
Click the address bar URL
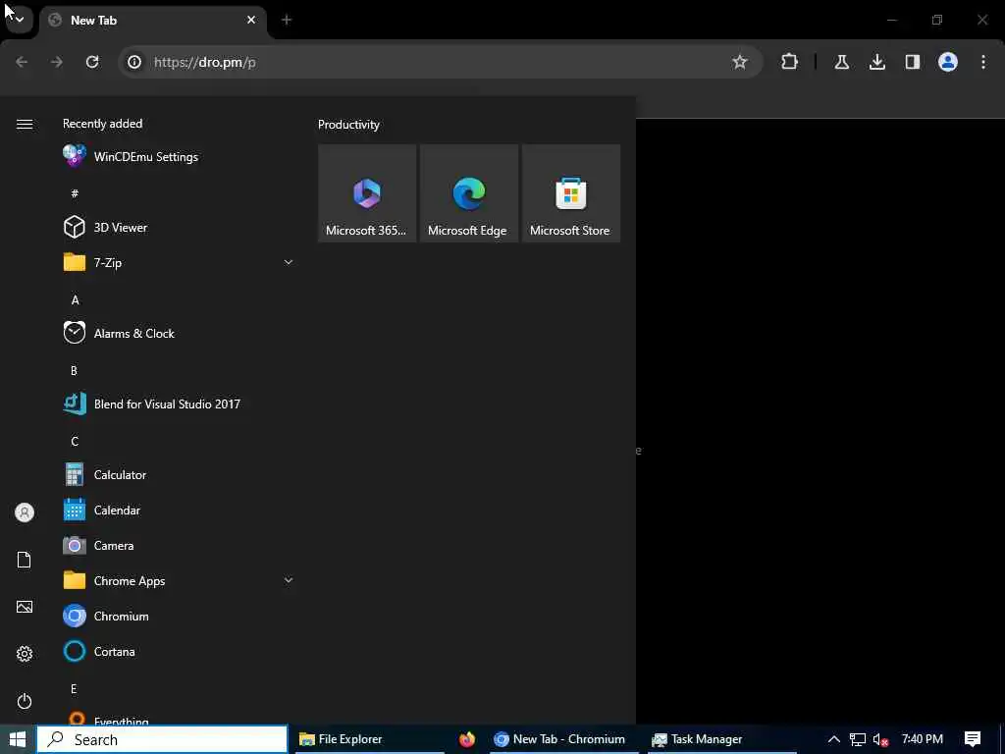click(x=204, y=62)
